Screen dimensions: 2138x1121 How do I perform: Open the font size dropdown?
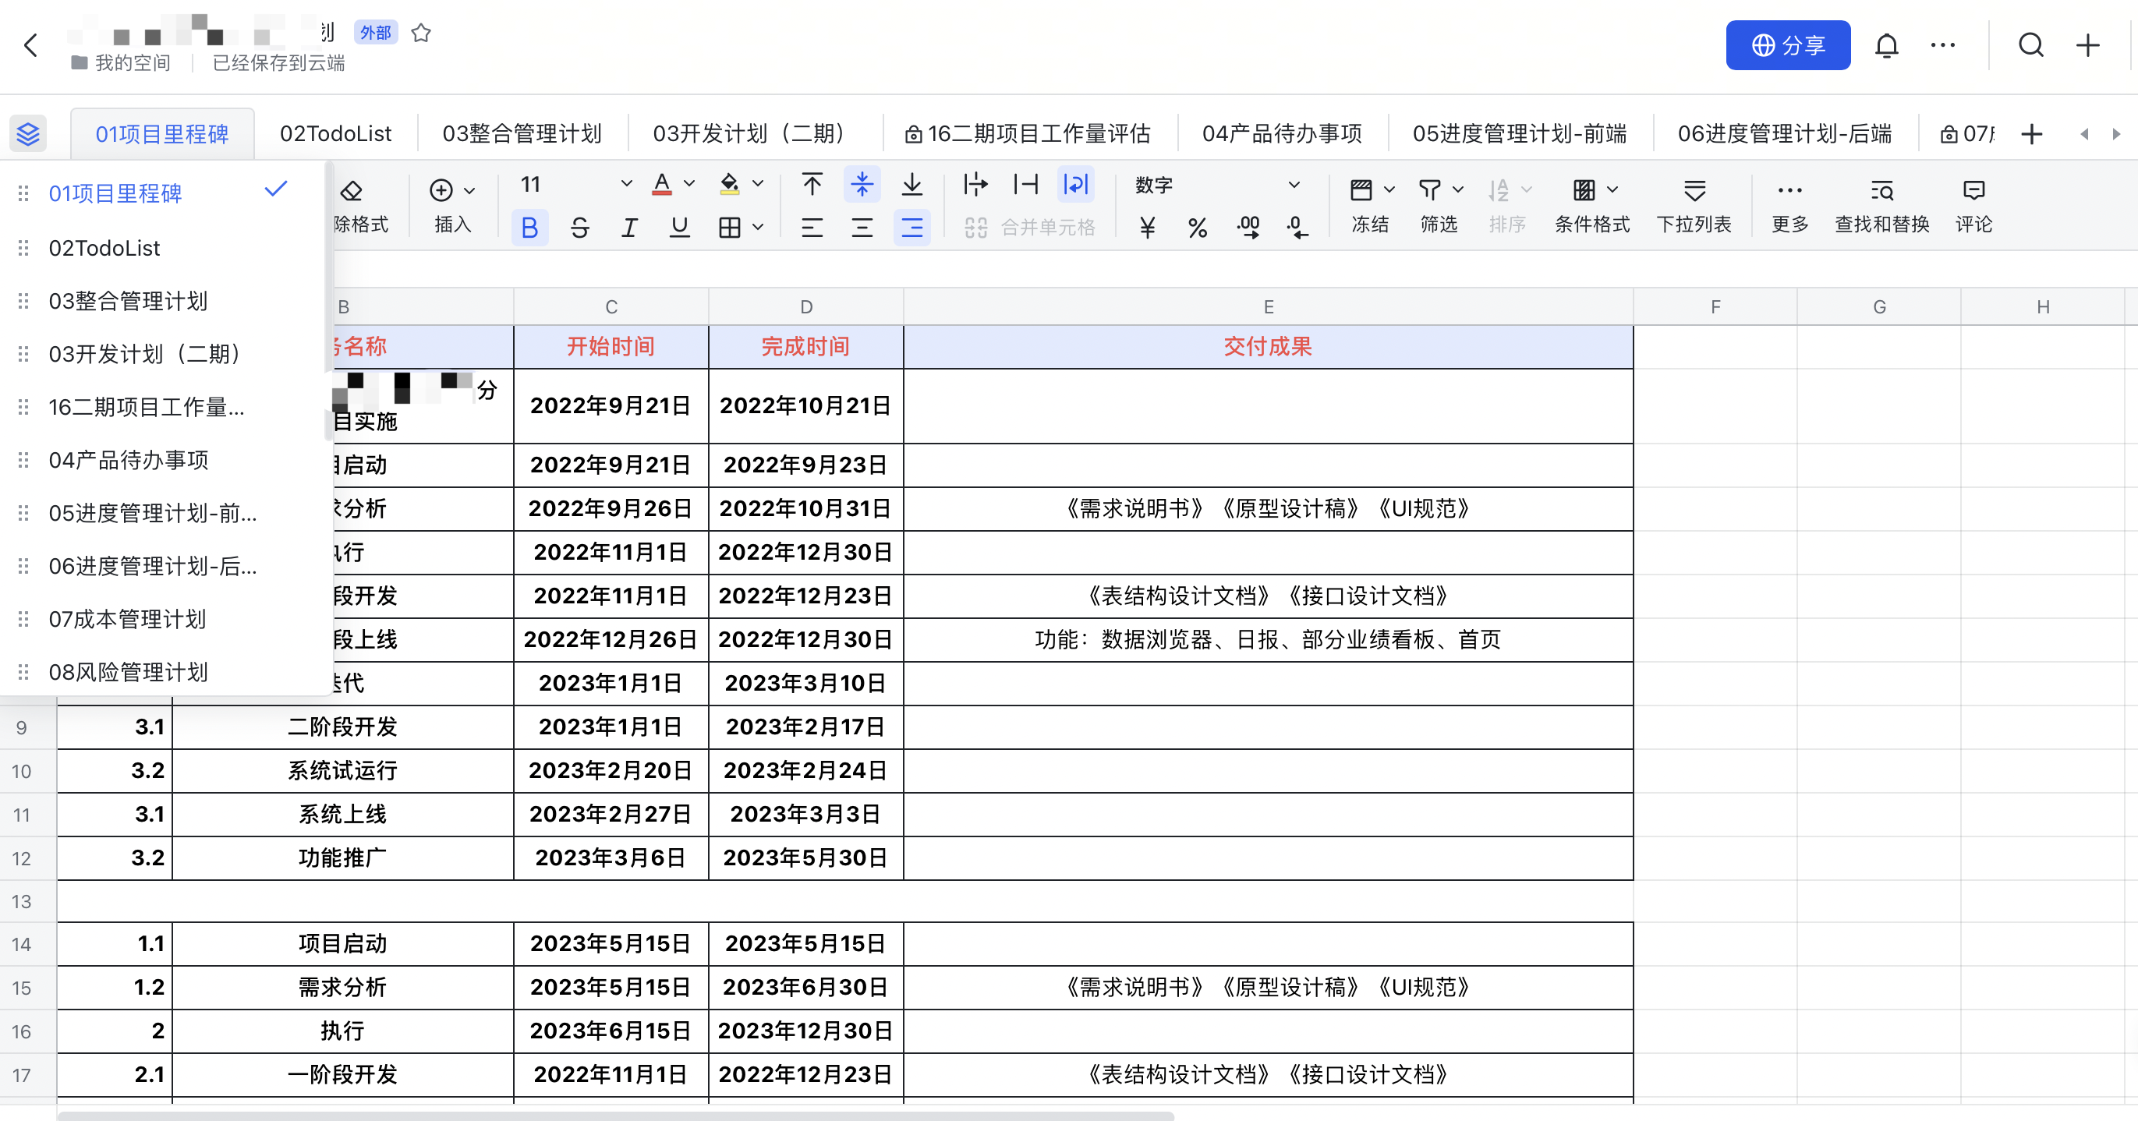(627, 184)
